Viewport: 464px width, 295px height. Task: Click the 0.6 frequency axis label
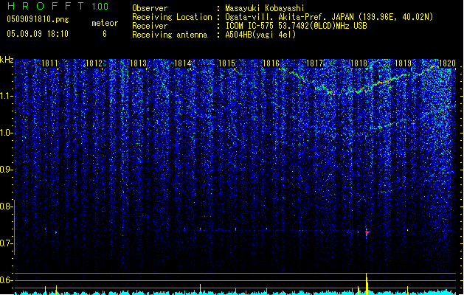click(7, 280)
